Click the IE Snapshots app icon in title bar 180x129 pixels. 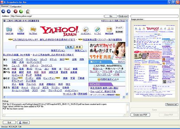[x=2, y=2]
